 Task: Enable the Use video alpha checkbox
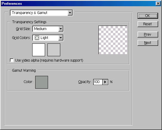(12, 60)
